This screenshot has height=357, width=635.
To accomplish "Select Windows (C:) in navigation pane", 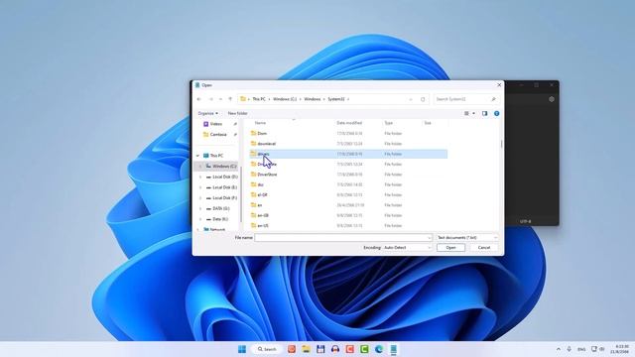I will pos(224,167).
